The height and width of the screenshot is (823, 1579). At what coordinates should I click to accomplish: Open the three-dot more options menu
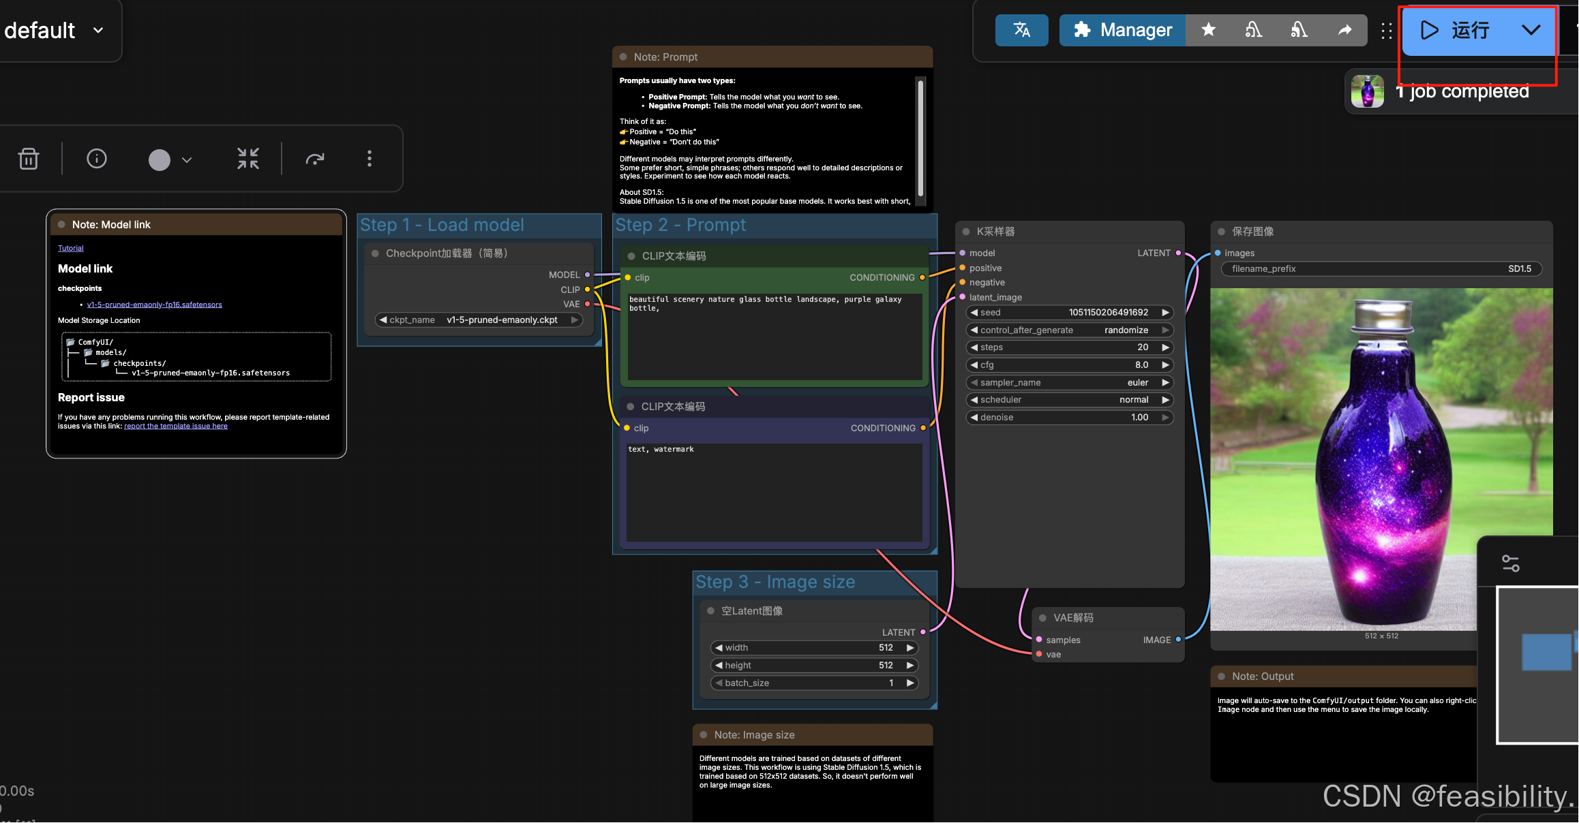(370, 159)
